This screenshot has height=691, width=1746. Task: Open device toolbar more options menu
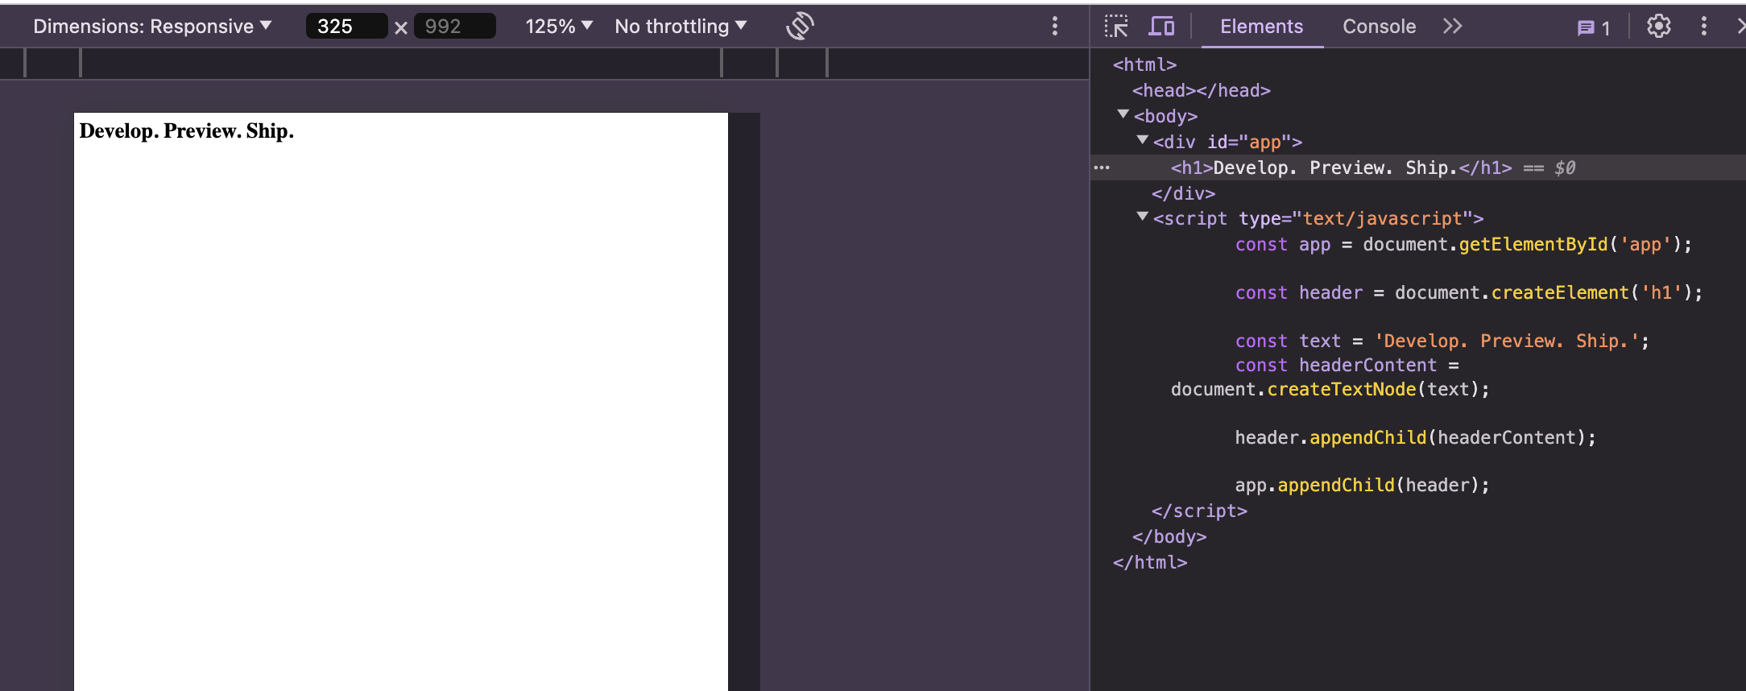(1054, 27)
